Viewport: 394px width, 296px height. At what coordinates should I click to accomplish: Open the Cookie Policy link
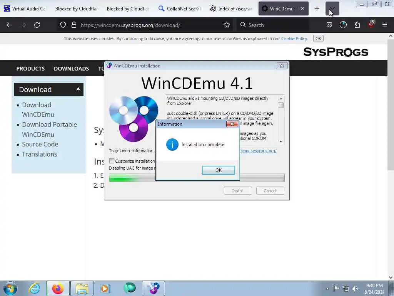(x=294, y=39)
